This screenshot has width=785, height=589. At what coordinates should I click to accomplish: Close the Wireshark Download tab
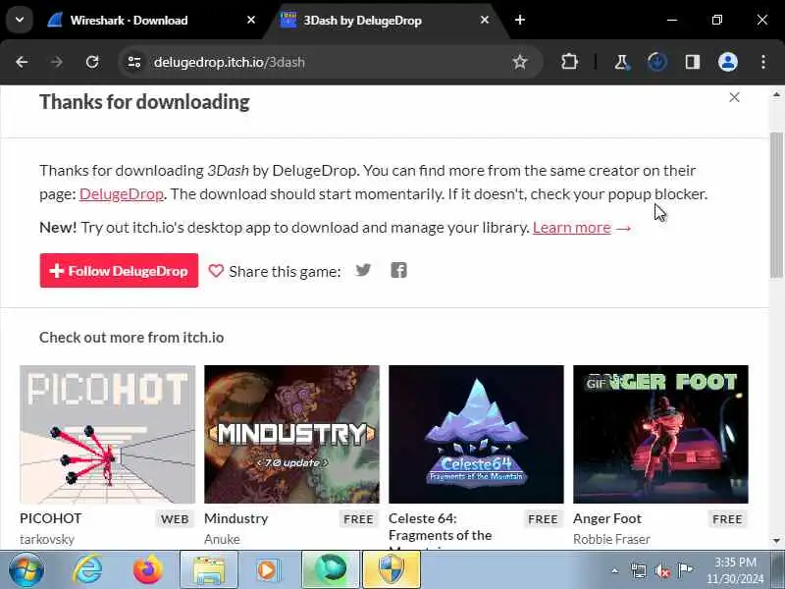tap(251, 20)
